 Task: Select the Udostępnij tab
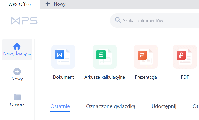tap(164, 107)
